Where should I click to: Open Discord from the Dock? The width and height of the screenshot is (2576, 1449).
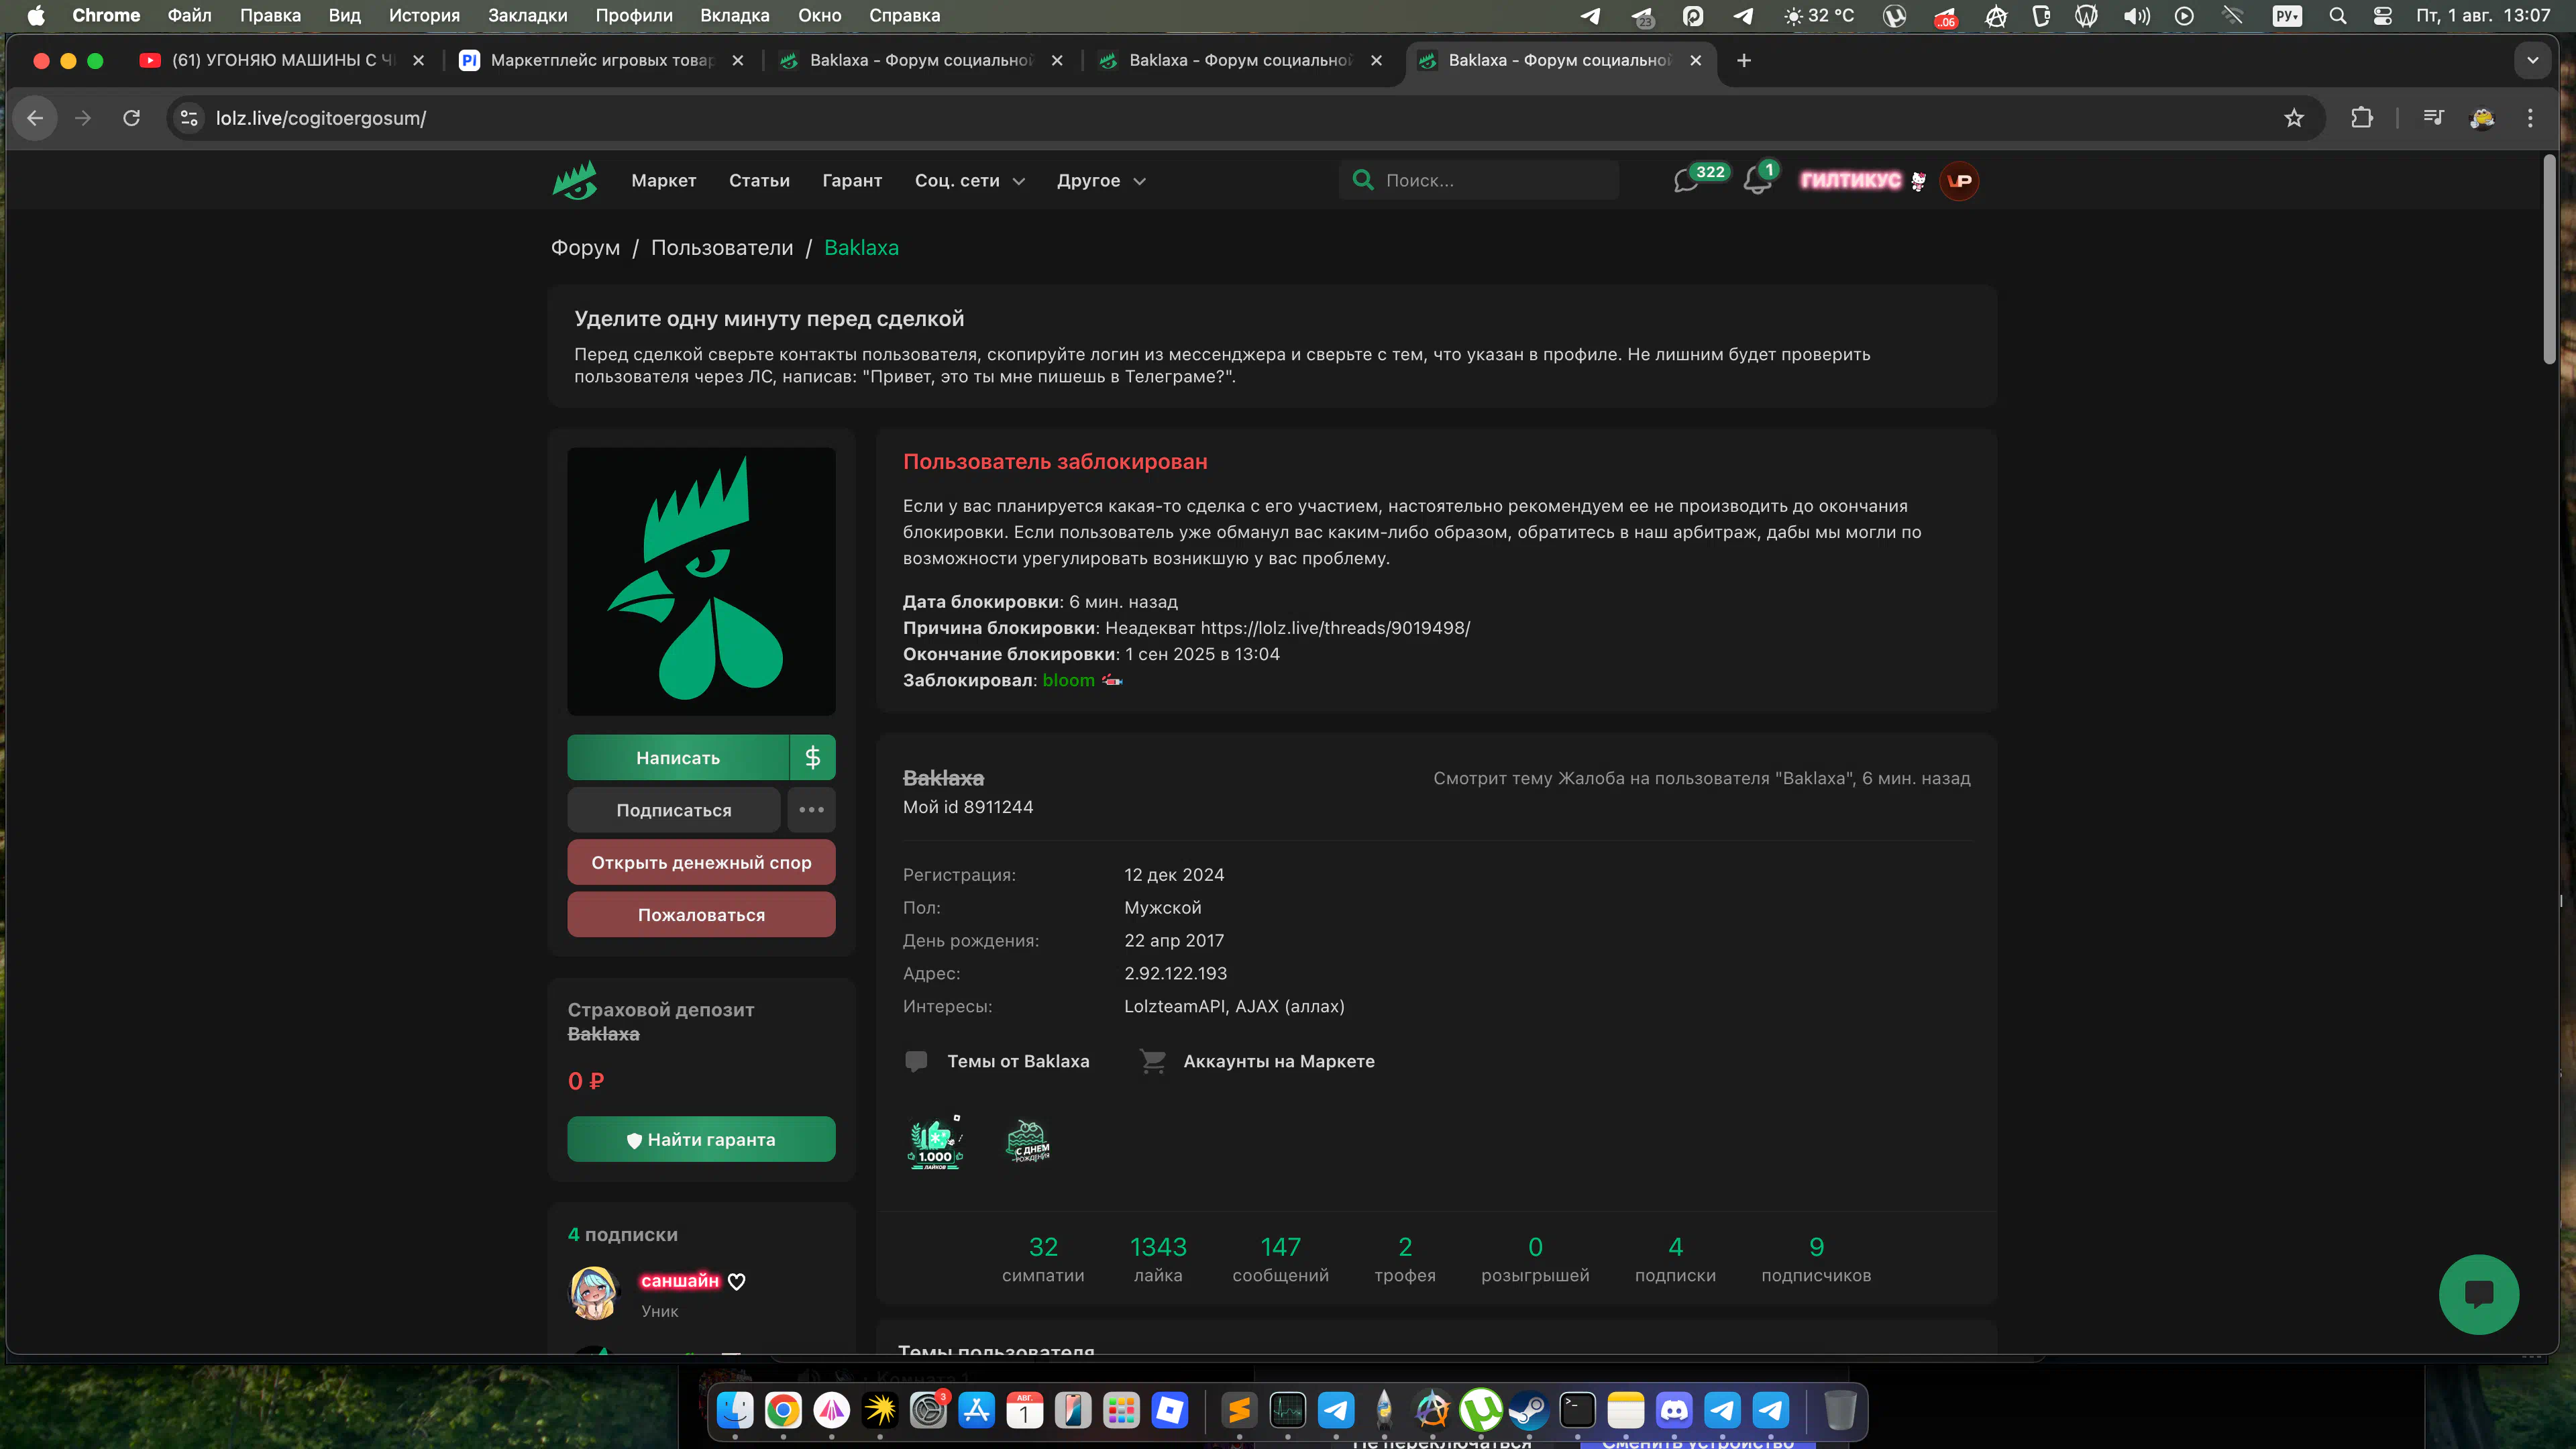coord(1674,1410)
